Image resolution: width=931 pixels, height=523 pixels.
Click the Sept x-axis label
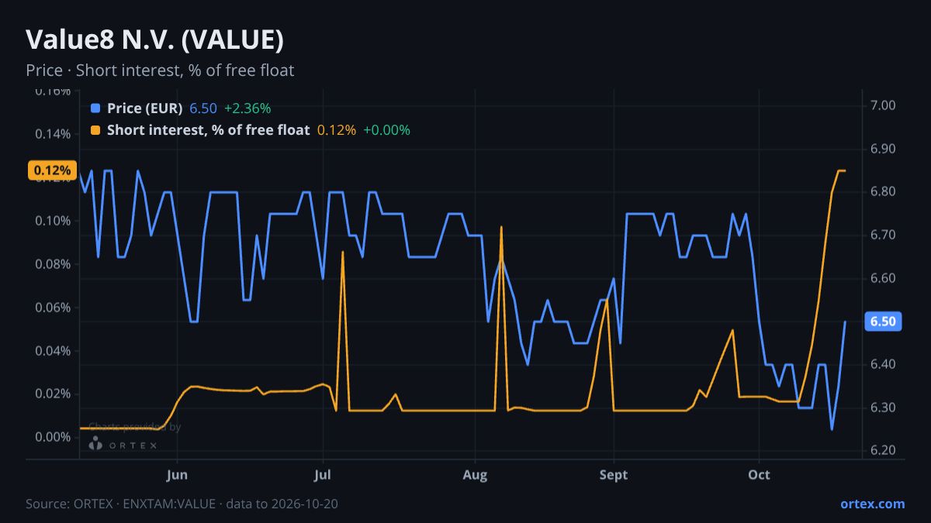coord(614,475)
